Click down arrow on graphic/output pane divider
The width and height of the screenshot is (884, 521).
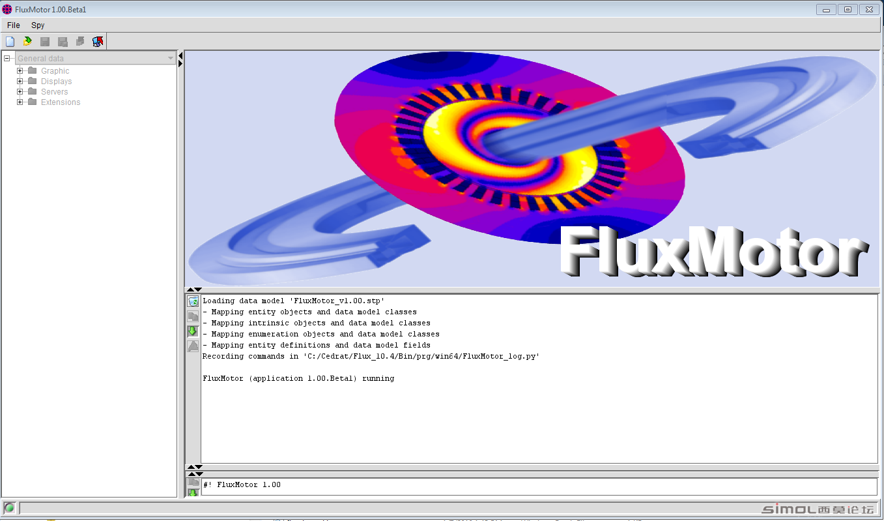click(x=198, y=290)
